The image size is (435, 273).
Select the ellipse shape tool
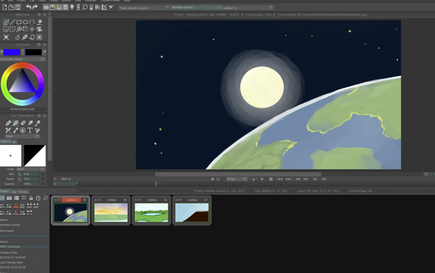(26, 22)
